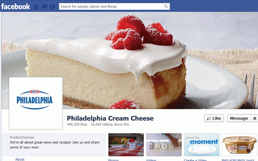Open the About link
This screenshot has height=161, width=258.
(20, 159)
